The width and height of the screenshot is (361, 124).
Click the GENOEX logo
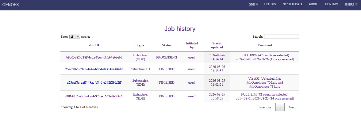11,5
